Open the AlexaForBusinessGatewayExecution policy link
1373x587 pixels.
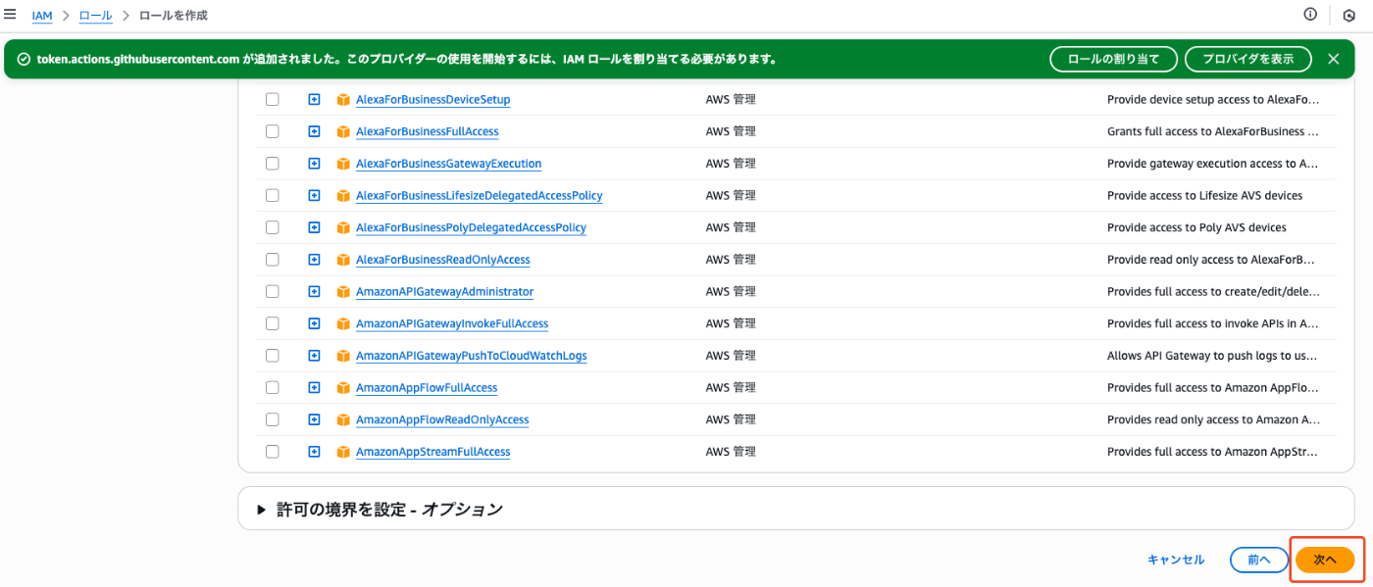pos(448,164)
